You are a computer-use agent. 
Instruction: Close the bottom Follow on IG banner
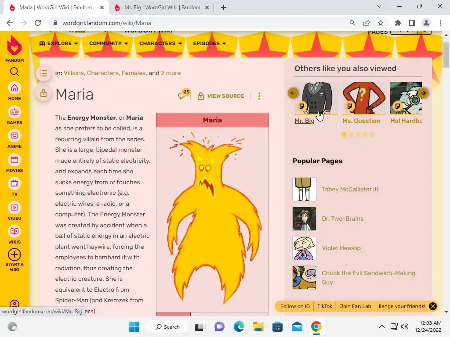click(x=433, y=306)
